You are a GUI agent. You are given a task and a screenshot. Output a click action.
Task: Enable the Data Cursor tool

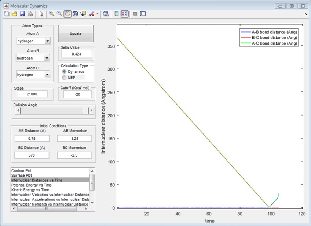[x=83, y=14]
